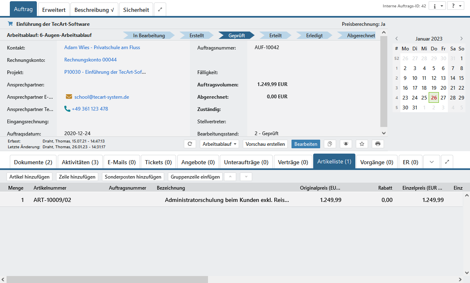Image resolution: width=470 pixels, height=283 pixels.
Task: Expand the top tab panel to fullscreen
Action: (x=160, y=10)
